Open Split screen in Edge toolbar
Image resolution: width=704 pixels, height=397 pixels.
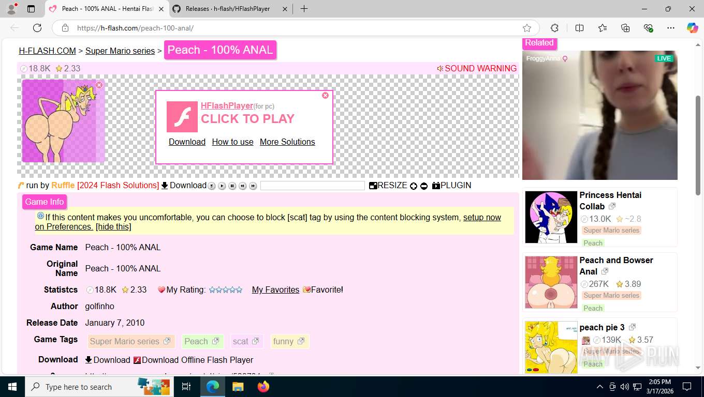579,28
